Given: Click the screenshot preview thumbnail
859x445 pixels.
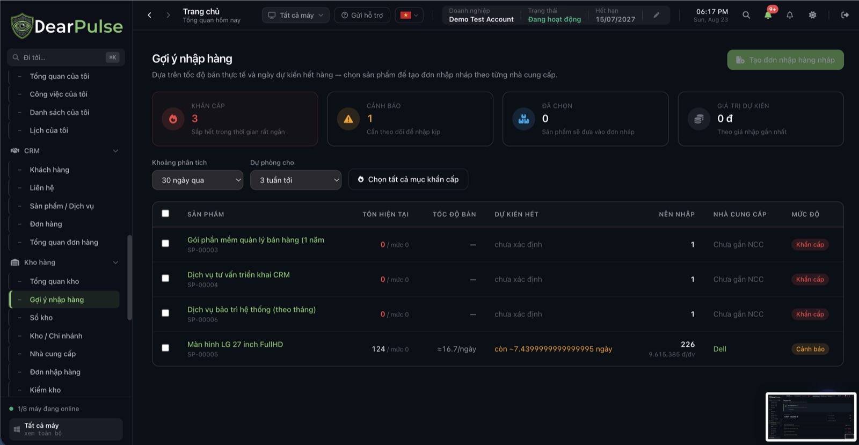Looking at the screenshot, I should (x=811, y=417).
